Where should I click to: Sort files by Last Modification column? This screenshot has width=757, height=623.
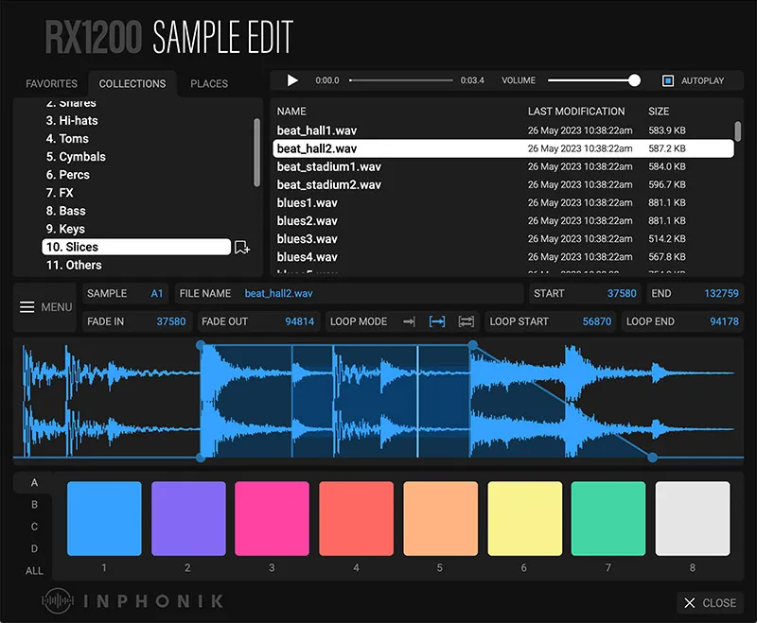(x=576, y=112)
